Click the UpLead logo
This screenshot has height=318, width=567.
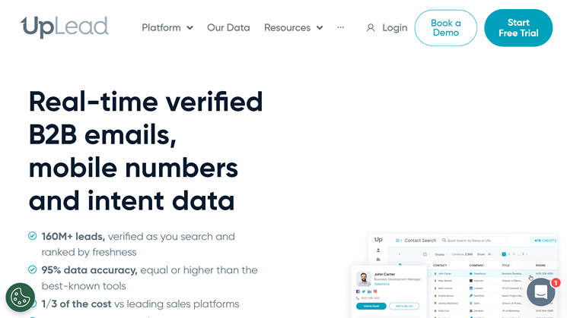(65, 27)
